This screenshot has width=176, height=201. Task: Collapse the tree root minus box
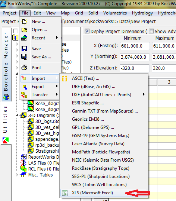point(15,31)
